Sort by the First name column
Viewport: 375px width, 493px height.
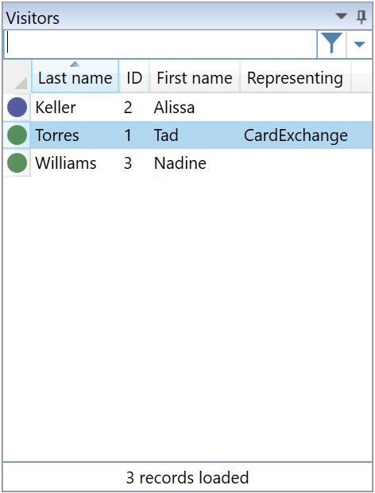coord(195,76)
